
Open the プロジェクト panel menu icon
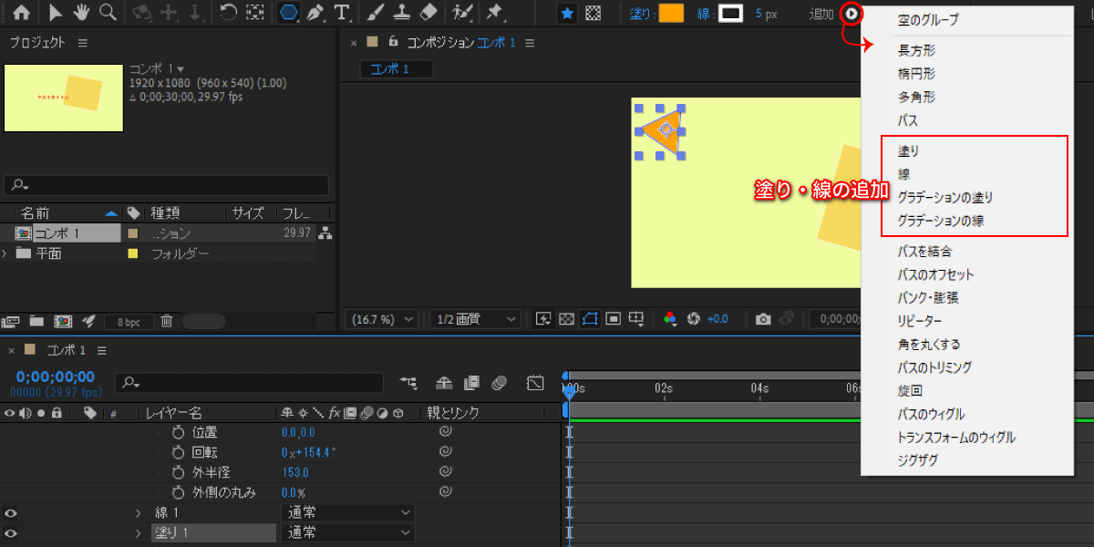(x=83, y=43)
